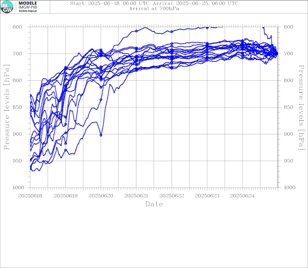This screenshot has height=268, width=308.
Task: Click the x-axis label 20250621
Action: [136, 196]
